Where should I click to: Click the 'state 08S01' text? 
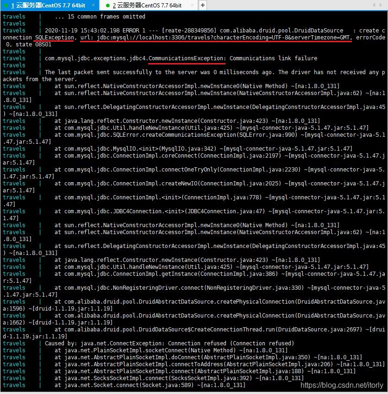coord(33,44)
